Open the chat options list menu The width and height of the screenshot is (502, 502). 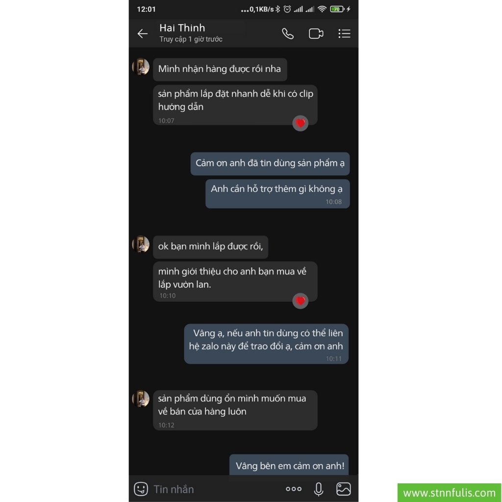click(x=345, y=34)
